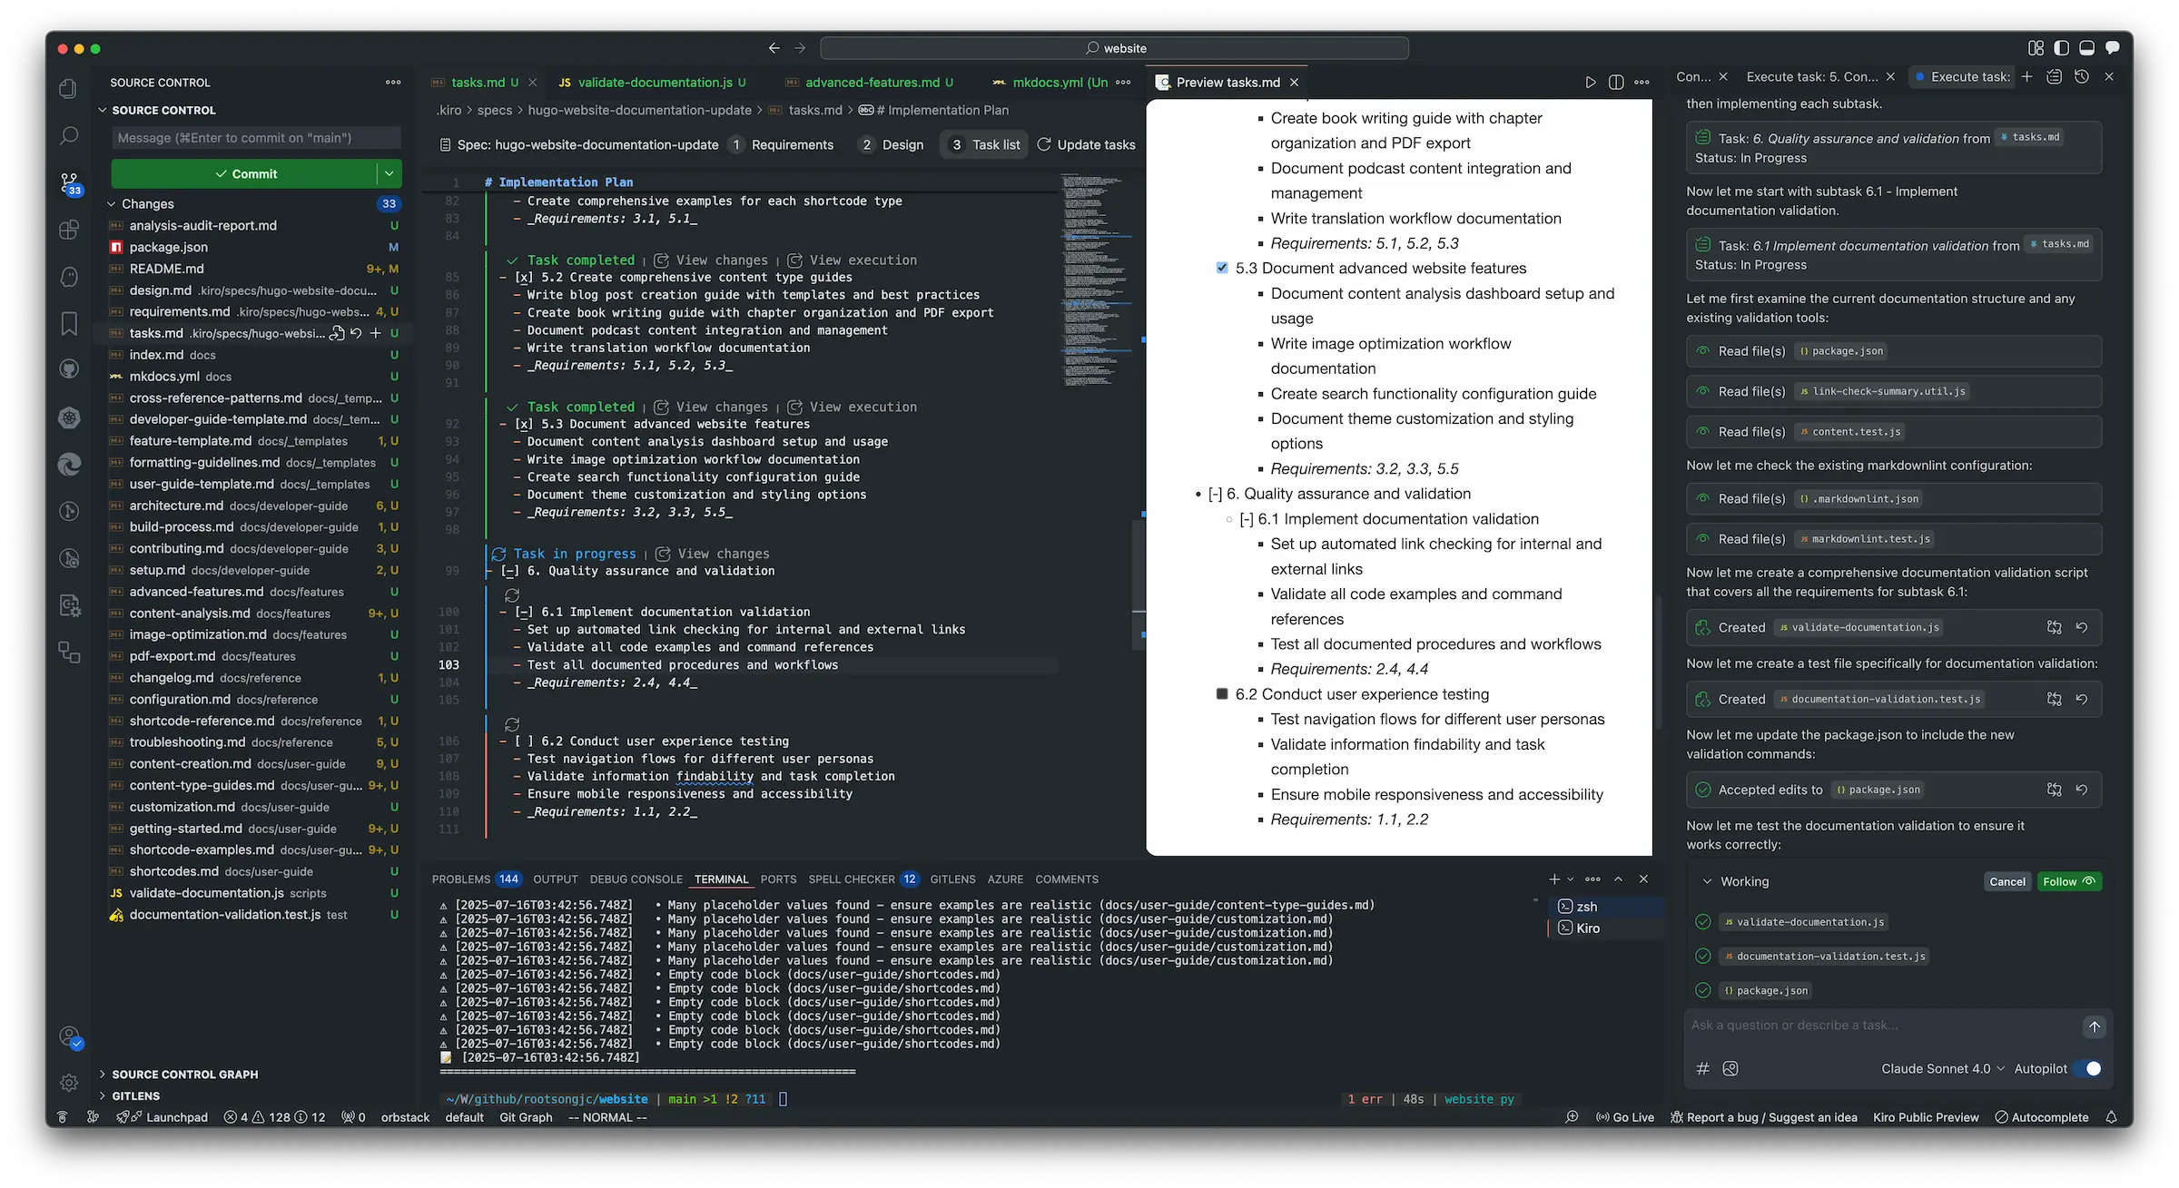This screenshot has width=2179, height=1188.
Task: Cancel the working agent task
Action: coord(2006,881)
